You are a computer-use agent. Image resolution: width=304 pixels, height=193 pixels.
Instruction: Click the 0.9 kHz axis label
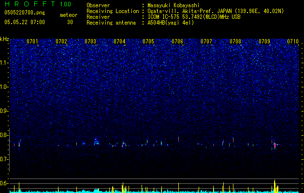click(x=4, y=111)
